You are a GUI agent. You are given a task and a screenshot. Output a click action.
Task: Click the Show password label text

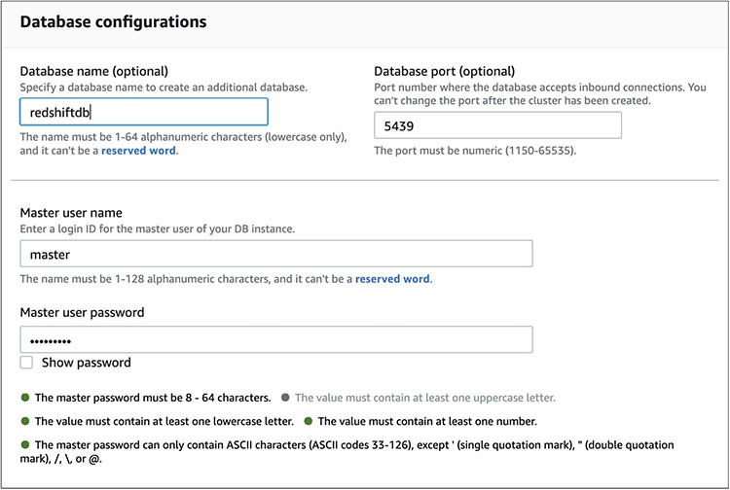(86, 363)
